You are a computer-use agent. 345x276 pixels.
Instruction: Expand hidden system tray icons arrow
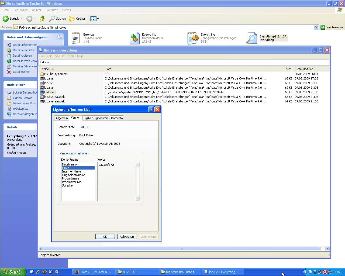305,272
